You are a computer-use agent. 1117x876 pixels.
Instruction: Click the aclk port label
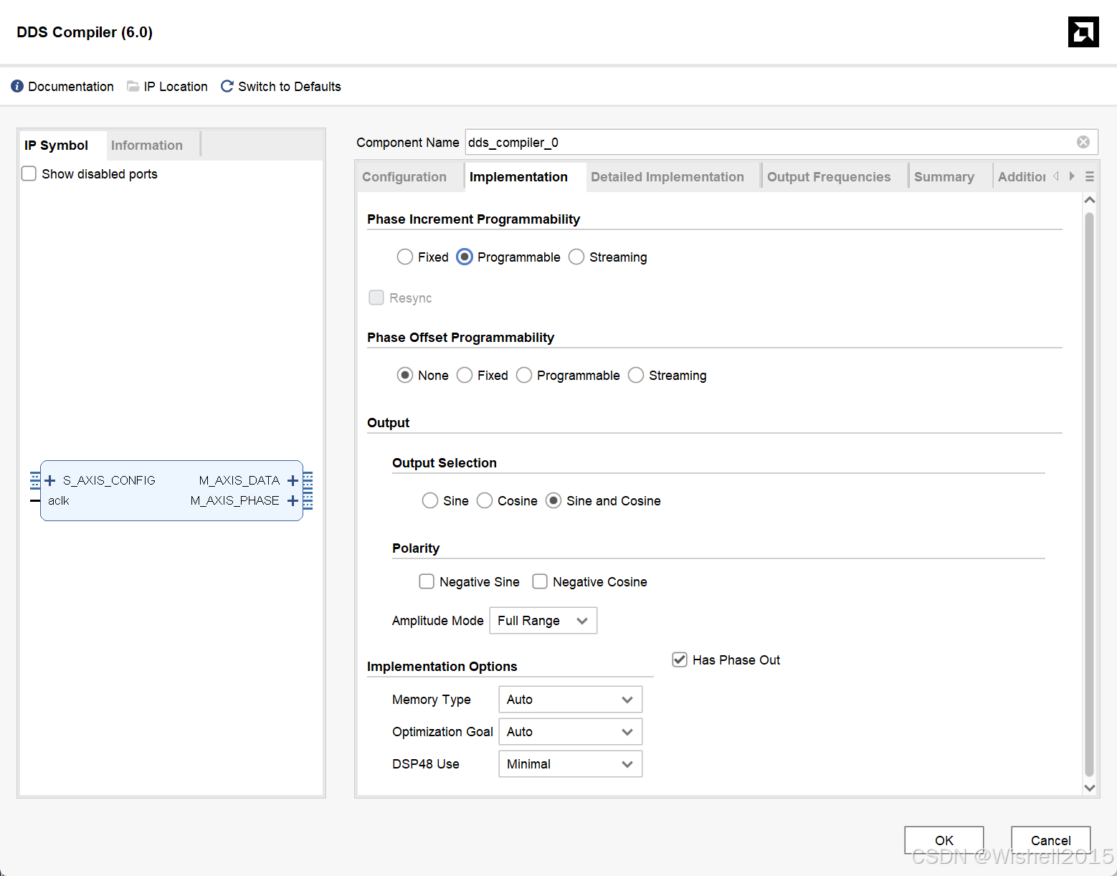[x=59, y=500]
